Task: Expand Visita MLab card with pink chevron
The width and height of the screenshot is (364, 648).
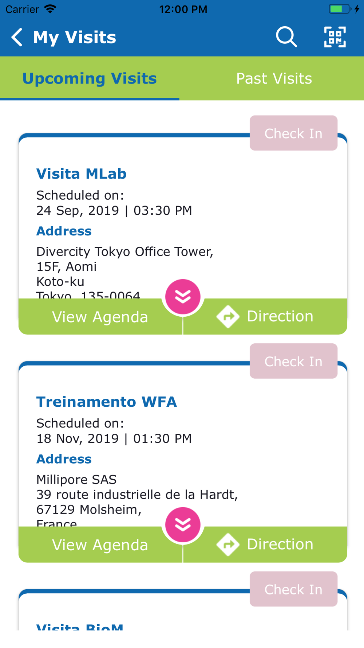Action: 183,297
